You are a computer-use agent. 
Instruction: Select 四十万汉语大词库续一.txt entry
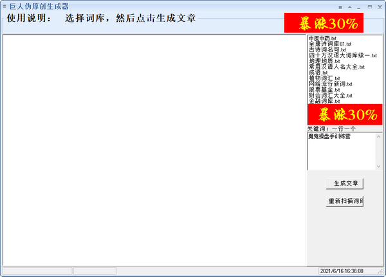coord(338,56)
